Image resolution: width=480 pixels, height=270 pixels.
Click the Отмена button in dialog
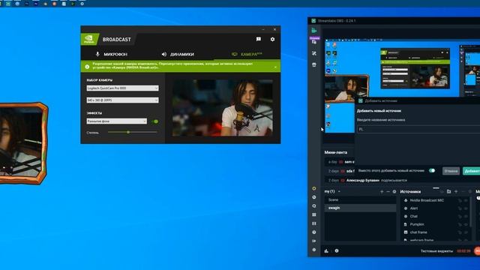[x=451, y=171]
